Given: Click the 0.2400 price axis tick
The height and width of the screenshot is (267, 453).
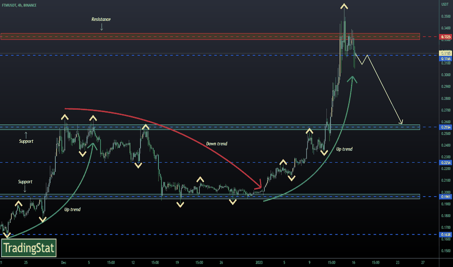Looking at the screenshot, I should pos(446,146).
